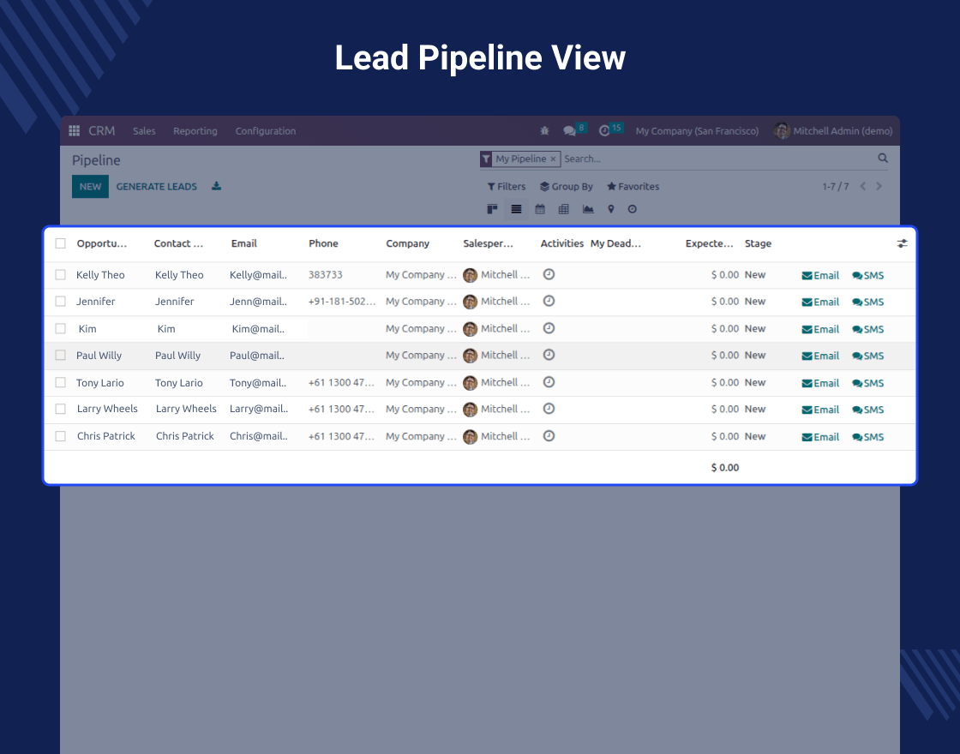The image size is (960, 754).
Task: Switch to Map view icon
Action: (x=611, y=209)
